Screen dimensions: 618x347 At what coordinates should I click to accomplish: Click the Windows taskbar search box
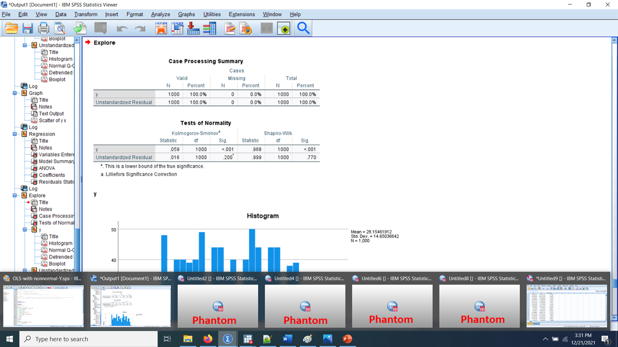(x=89, y=339)
